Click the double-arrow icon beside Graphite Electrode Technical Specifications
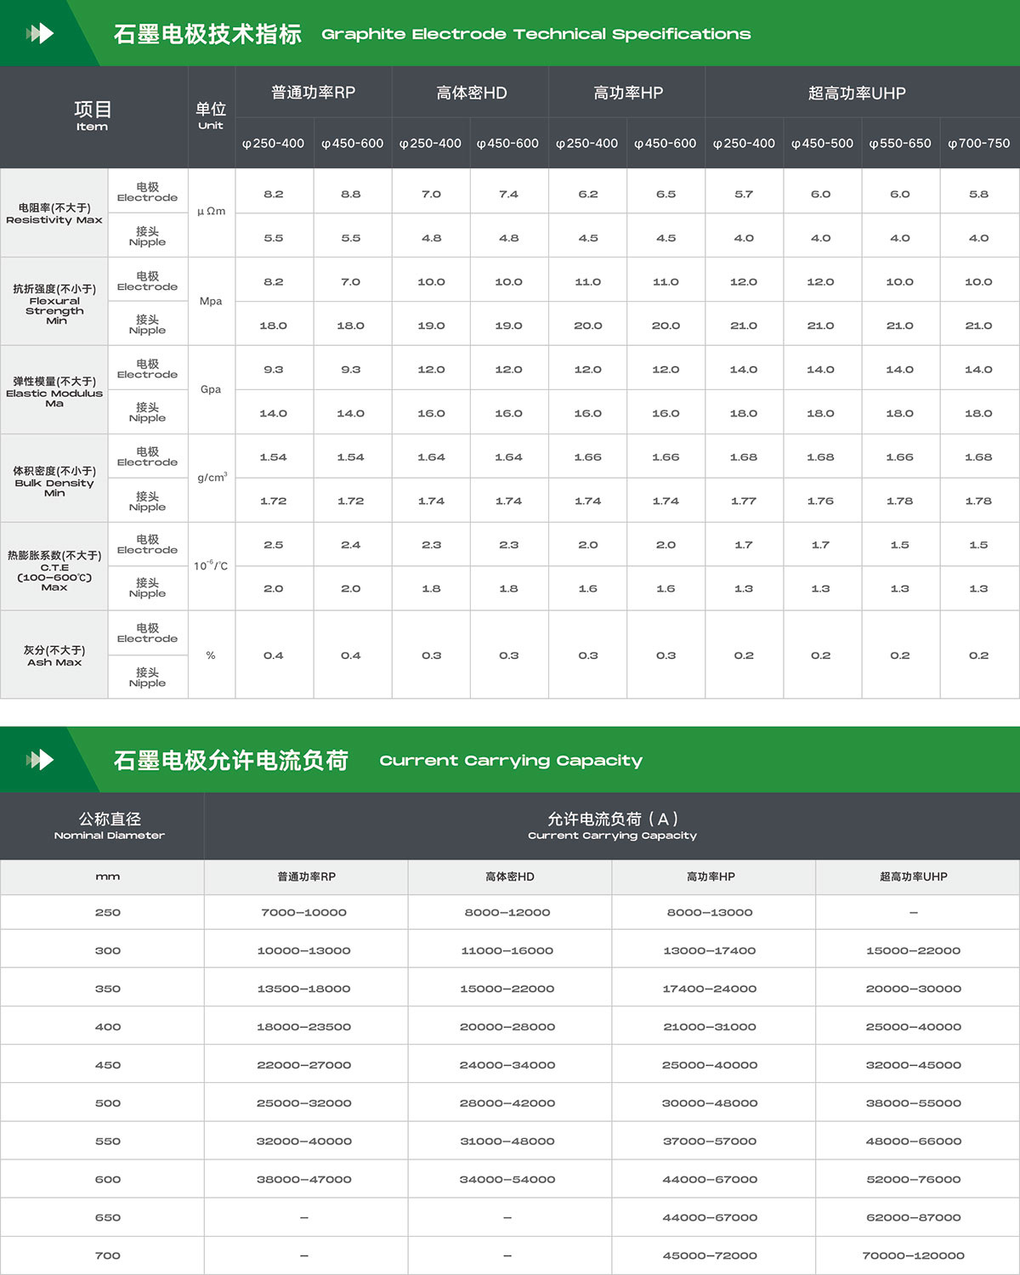The width and height of the screenshot is (1020, 1275). [x=40, y=33]
